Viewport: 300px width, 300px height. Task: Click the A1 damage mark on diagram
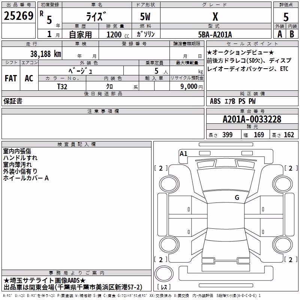(183, 154)
